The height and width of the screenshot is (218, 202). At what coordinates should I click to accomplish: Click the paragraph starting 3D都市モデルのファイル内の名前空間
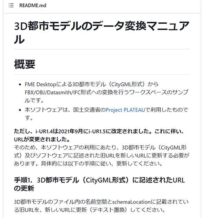tap(101, 206)
